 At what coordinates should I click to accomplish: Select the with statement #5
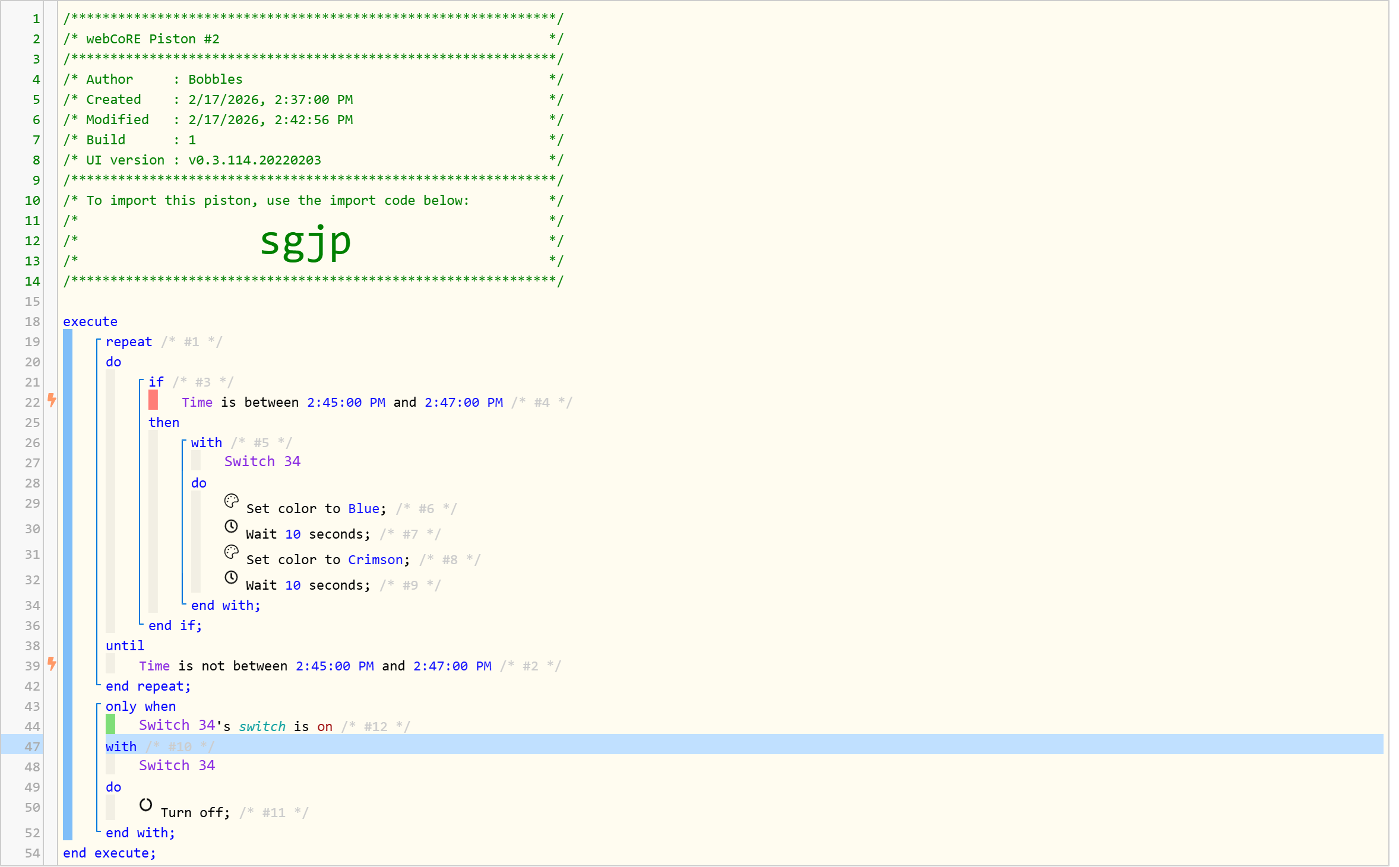click(206, 443)
